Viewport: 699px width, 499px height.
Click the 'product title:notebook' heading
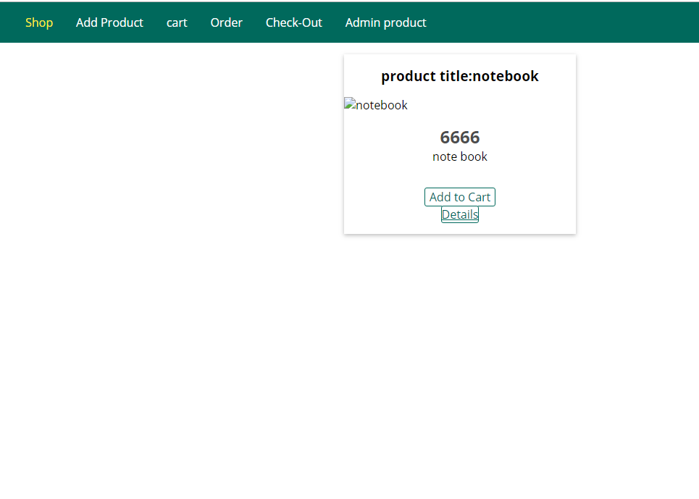460,76
